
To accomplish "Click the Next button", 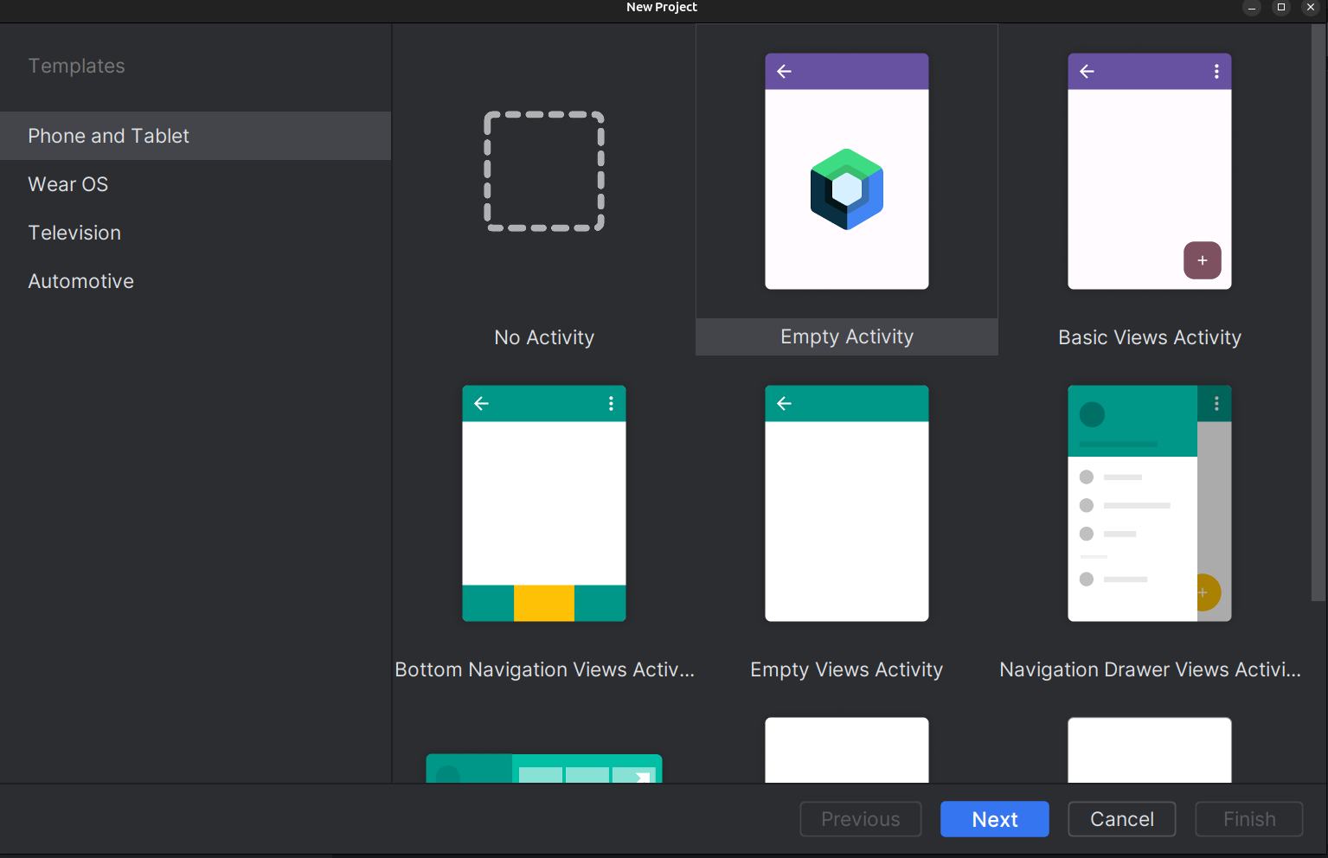I will tap(994, 819).
